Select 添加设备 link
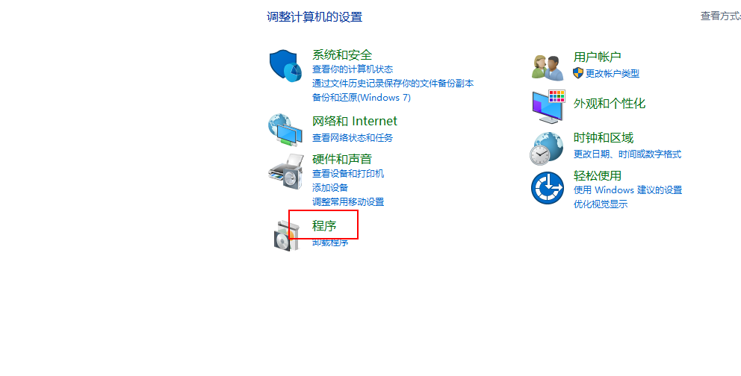 pos(330,188)
